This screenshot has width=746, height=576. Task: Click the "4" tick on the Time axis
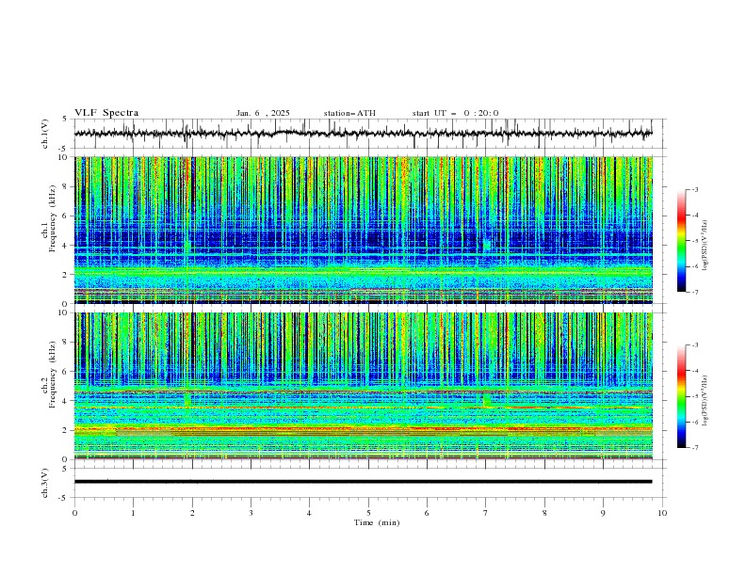pyautogui.click(x=309, y=513)
